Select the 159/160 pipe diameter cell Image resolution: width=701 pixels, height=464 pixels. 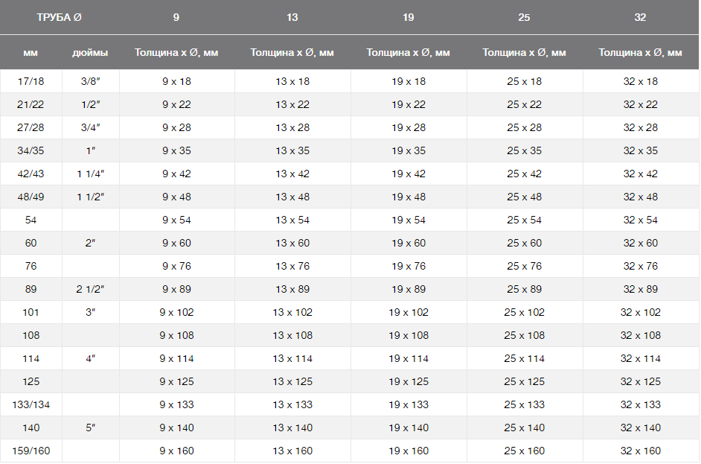tap(31, 451)
